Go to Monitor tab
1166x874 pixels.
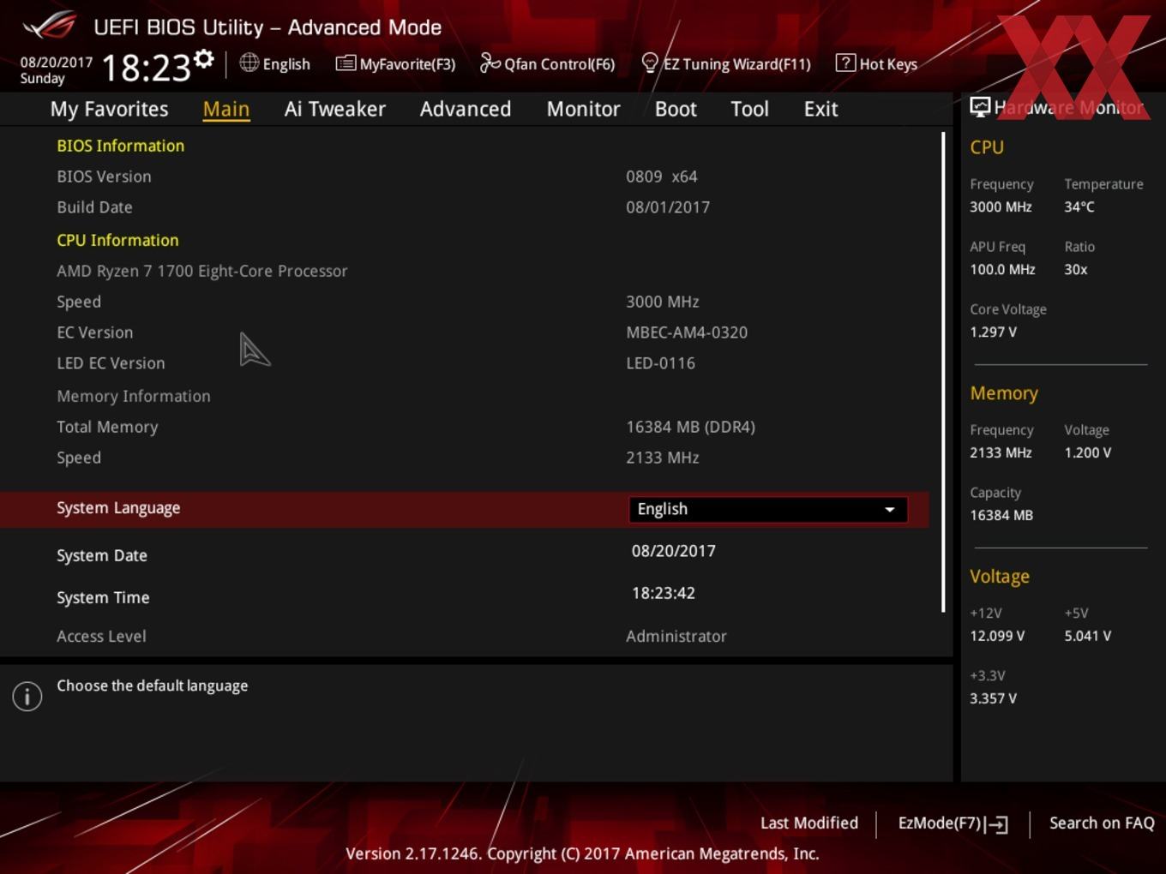[x=583, y=109]
